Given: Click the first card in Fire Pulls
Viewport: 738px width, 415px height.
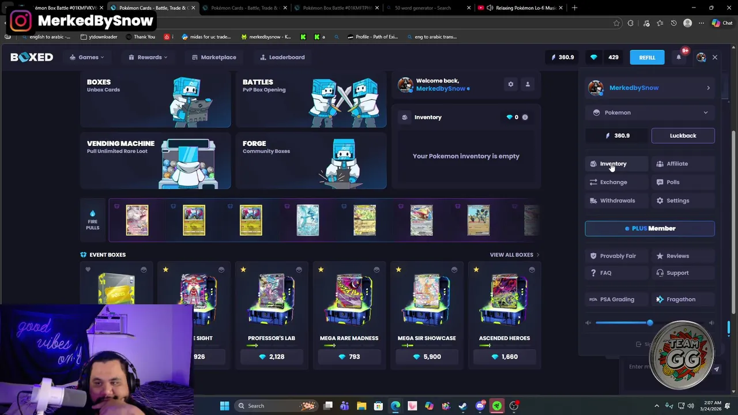Looking at the screenshot, I should (137, 220).
